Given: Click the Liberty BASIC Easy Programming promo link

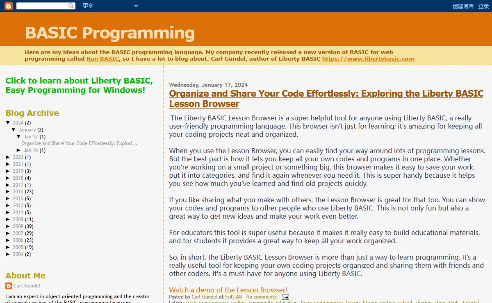Looking at the screenshot, I should 79,85.
